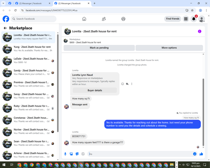Choose a GIF icon
The width and height of the screenshot is (210, 168).
pyautogui.click(x=83, y=154)
